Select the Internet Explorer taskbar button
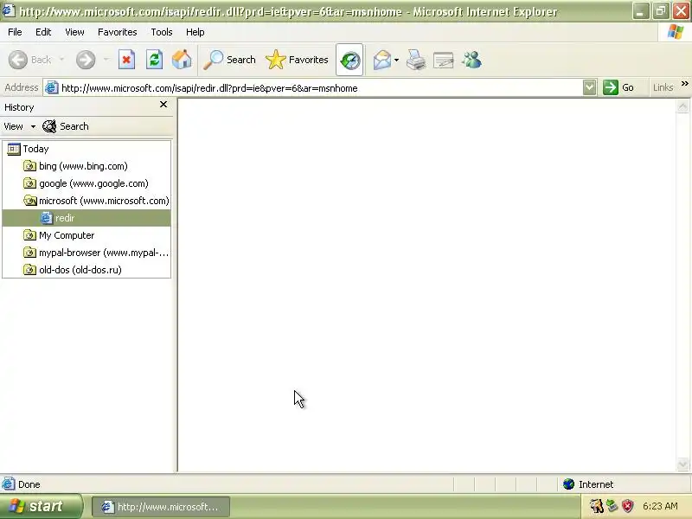Image resolution: width=692 pixels, height=519 pixels. tap(161, 507)
